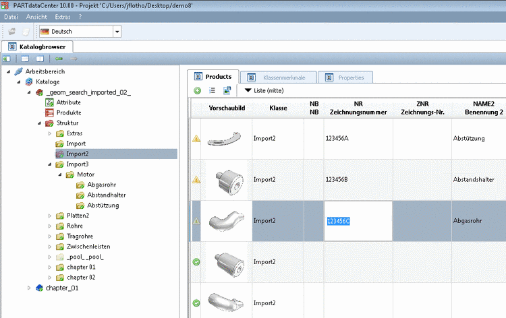Open the ? help menu
This screenshot has height=318, width=506.
point(80,17)
